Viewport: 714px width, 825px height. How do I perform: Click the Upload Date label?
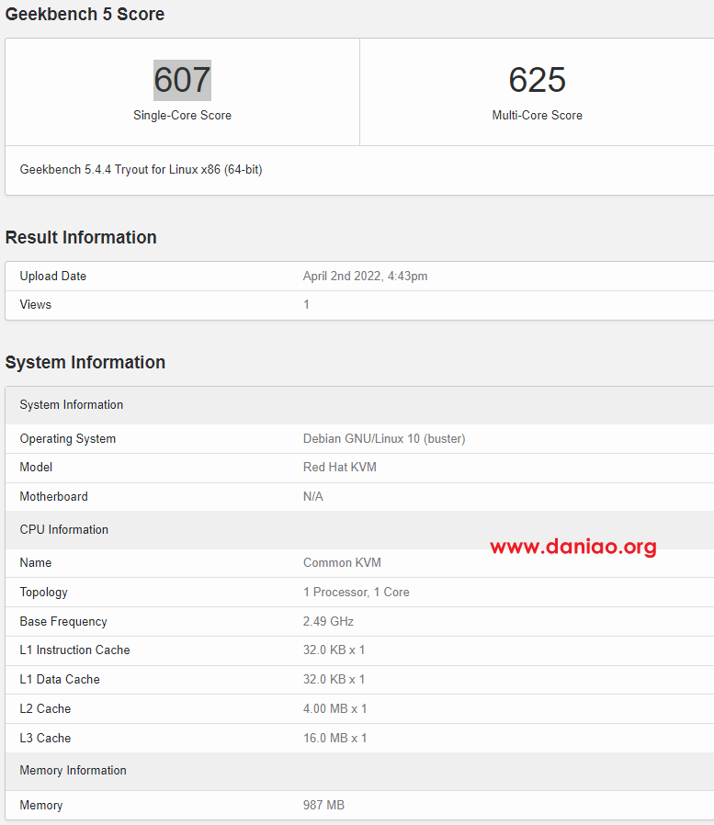[x=53, y=277]
